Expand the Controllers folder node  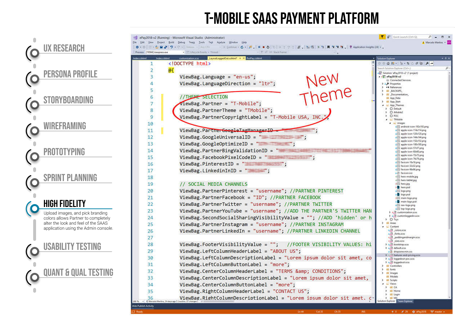pos(383,266)
